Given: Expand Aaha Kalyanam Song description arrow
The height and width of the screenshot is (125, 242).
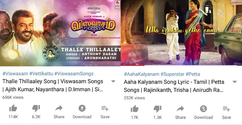Looking at the screenshot, I should (235, 82).
